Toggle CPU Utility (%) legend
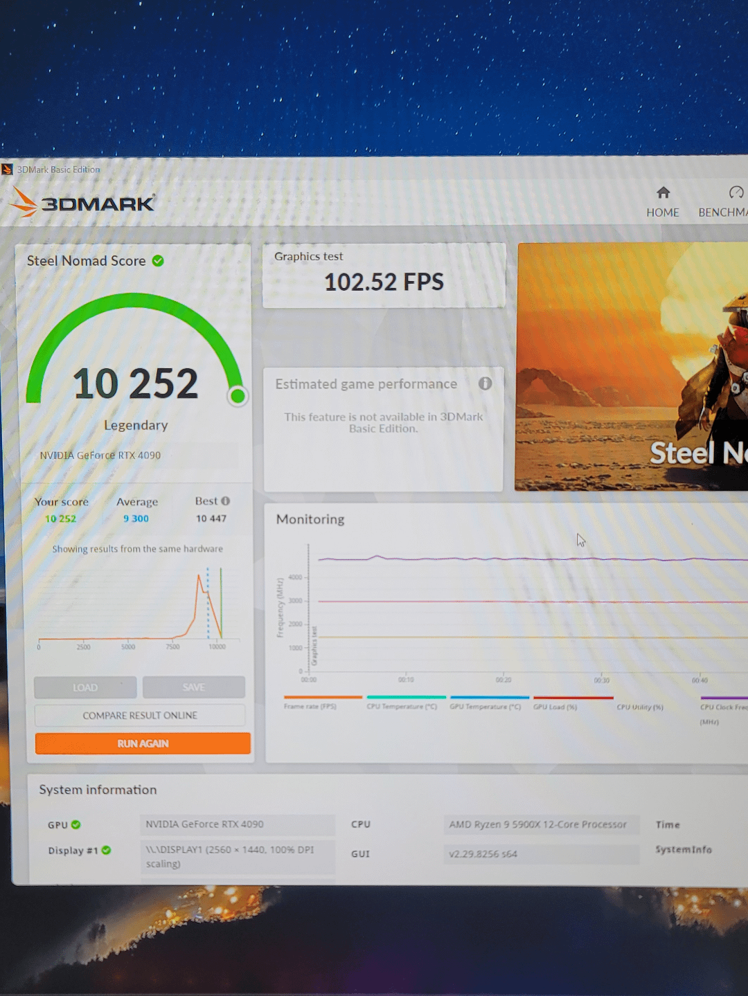 pyautogui.click(x=641, y=707)
